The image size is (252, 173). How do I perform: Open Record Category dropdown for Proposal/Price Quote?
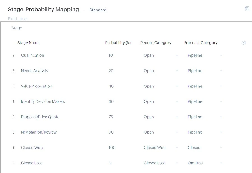click(x=161, y=117)
